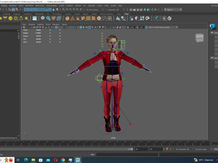Click the auto keyframe icon by range slider
This screenshot has width=218, height=163.
click(x=167, y=149)
